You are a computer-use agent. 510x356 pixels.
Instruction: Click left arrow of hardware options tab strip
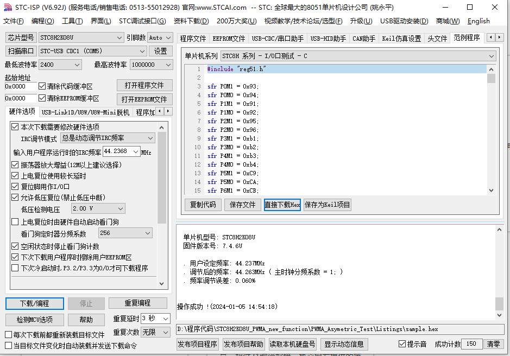click(x=159, y=111)
